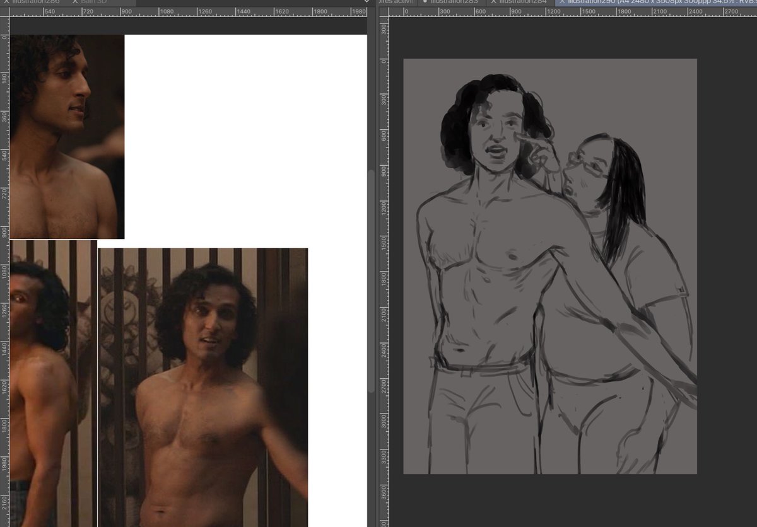Click the narrow side-view reference photo
The image size is (757, 527).
coord(53,383)
